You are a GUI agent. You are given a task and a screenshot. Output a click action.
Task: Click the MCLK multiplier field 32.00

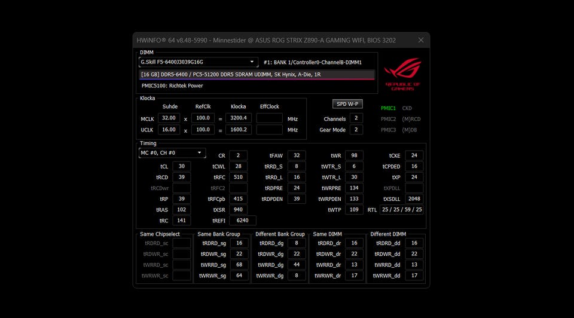point(169,118)
